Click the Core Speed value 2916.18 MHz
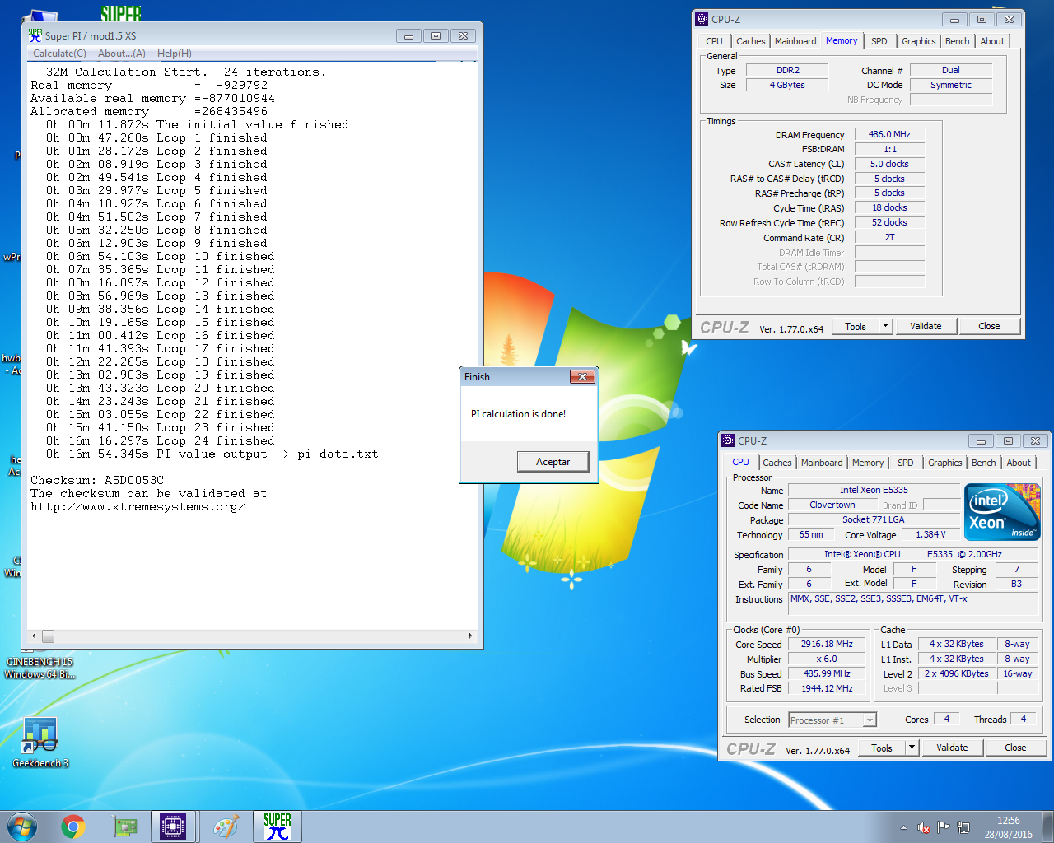 pos(827,644)
